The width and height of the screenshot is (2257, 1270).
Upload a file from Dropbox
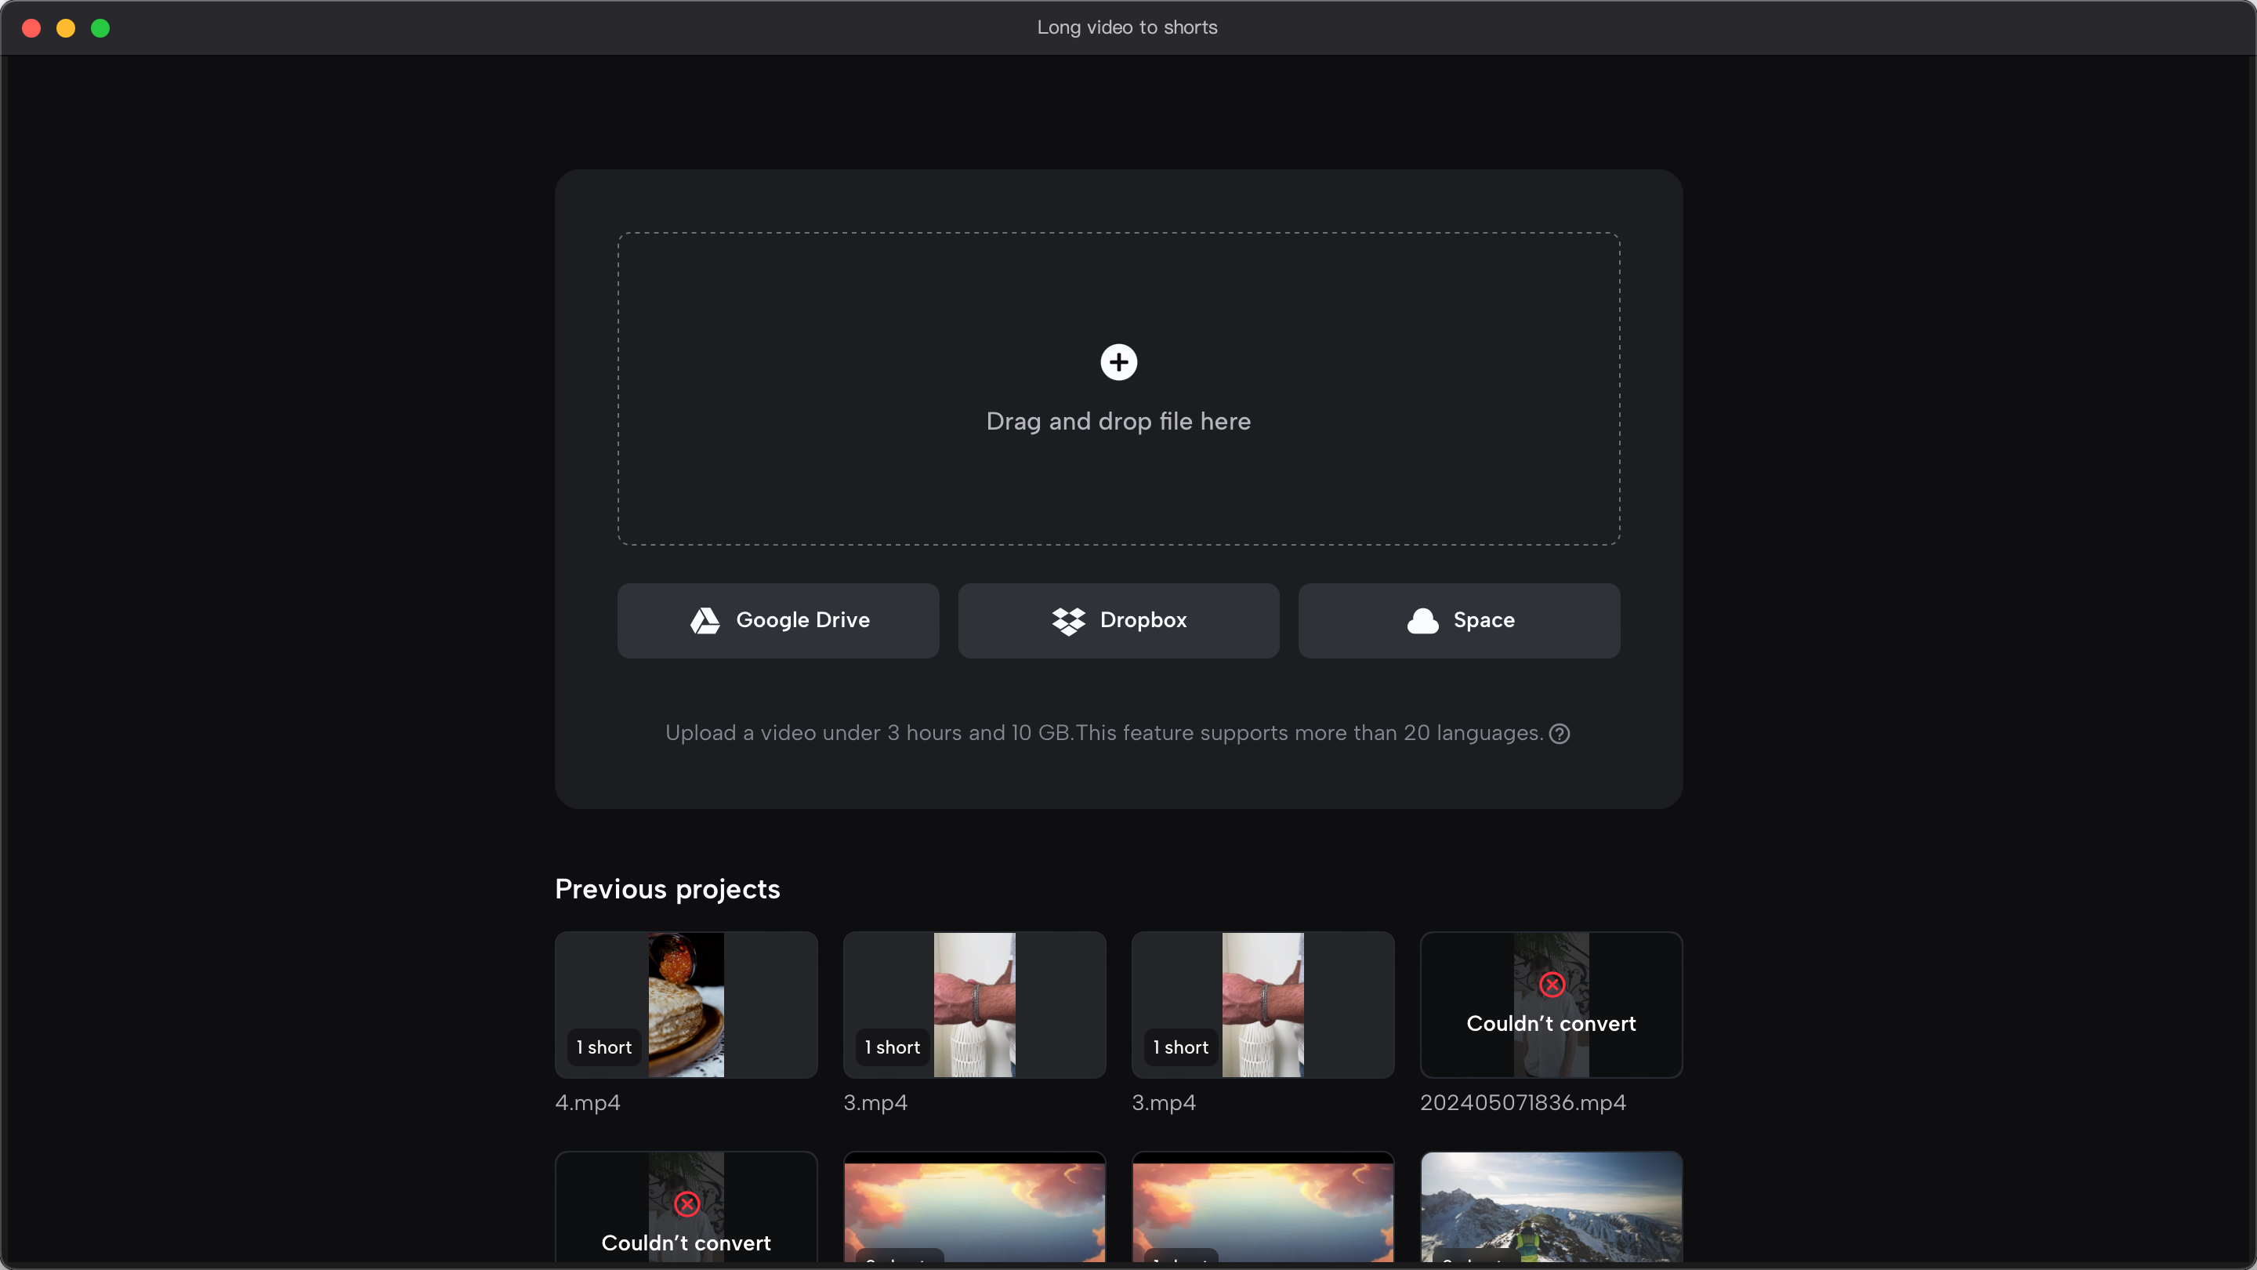click(x=1118, y=621)
